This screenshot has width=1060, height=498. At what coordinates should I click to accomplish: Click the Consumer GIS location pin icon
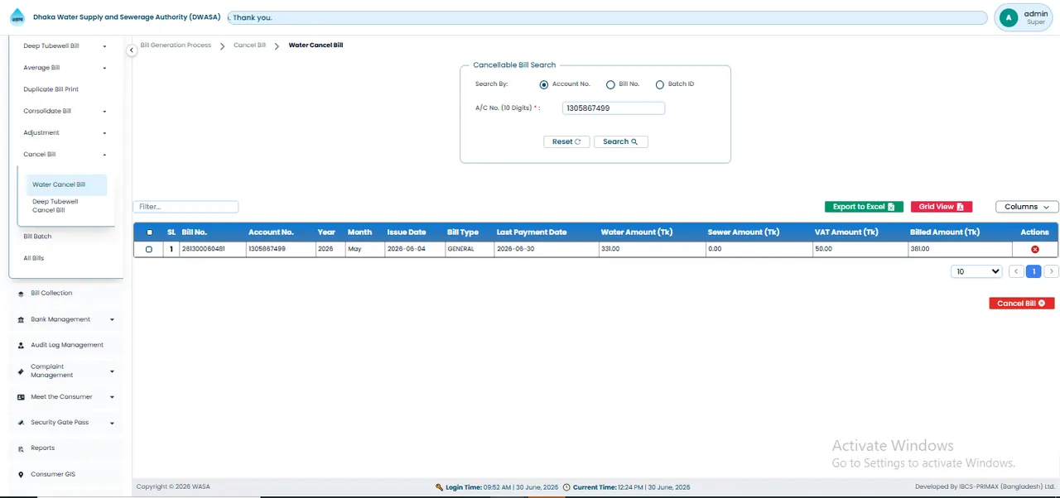pyautogui.click(x=21, y=475)
